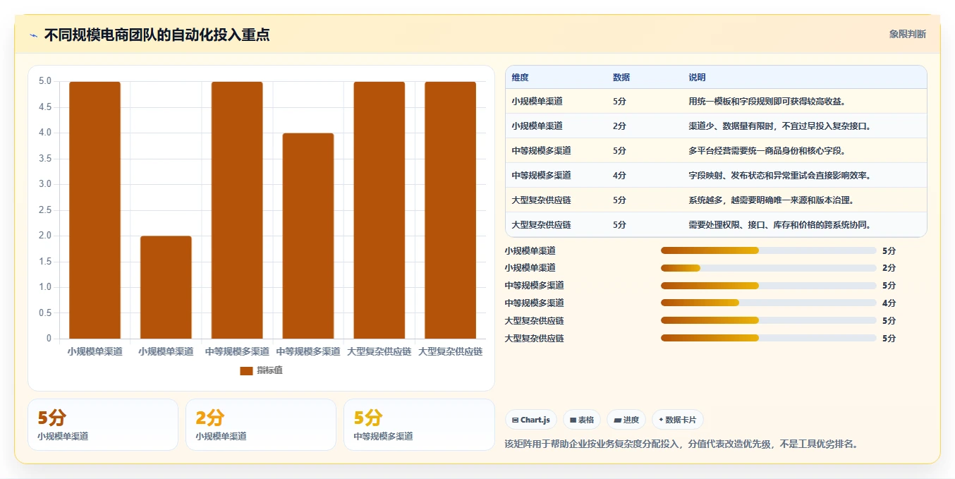
Task: Click the 小规模单渠道 bar reaching 5.0
Action: tap(95, 210)
